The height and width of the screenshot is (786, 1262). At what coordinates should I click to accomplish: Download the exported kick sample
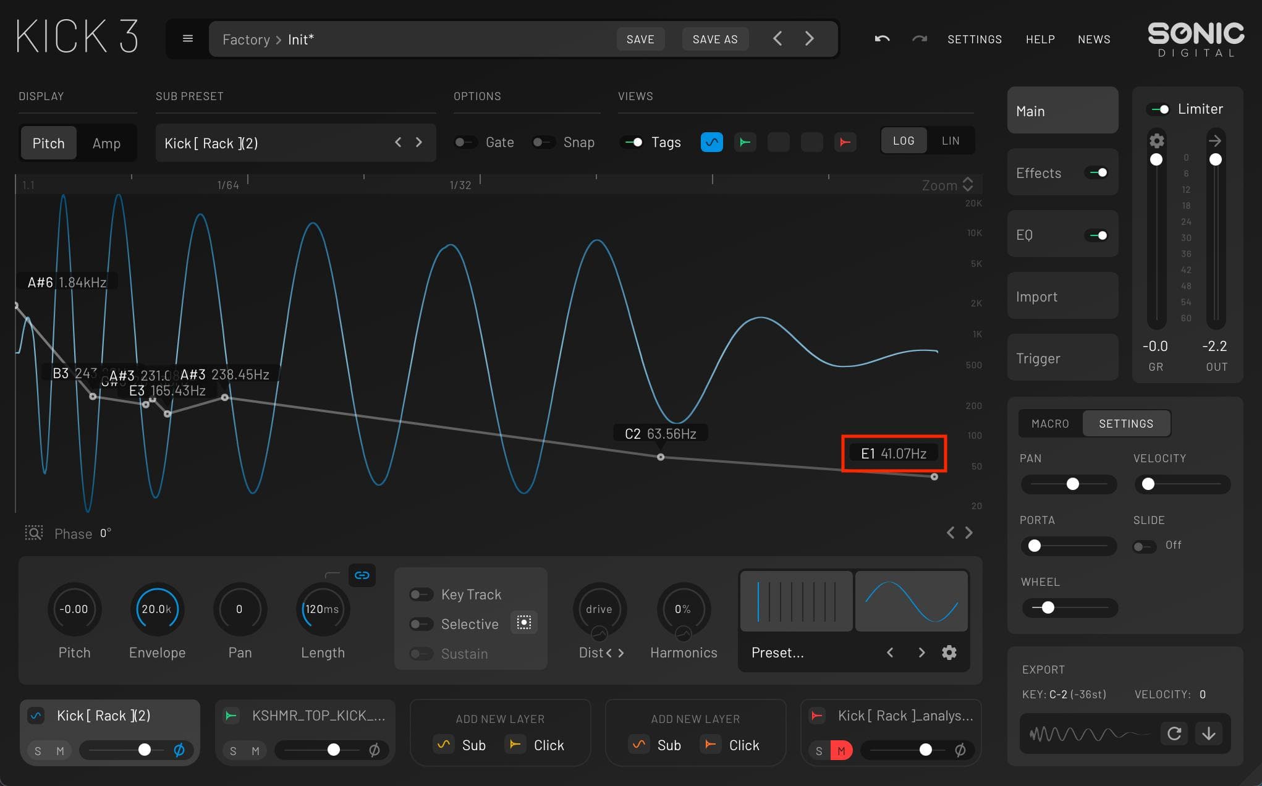[x=1209, y=733]
